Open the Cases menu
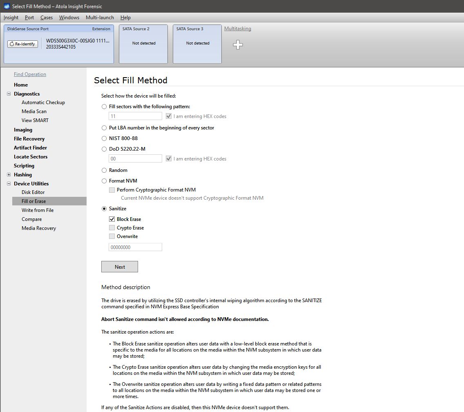Screen dimensions: 464x412 tap(47, 18)
